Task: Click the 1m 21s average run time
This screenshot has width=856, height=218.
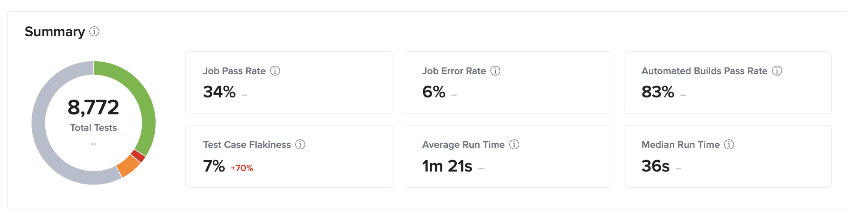Action: pyautogui.click(x=447, y=166)
